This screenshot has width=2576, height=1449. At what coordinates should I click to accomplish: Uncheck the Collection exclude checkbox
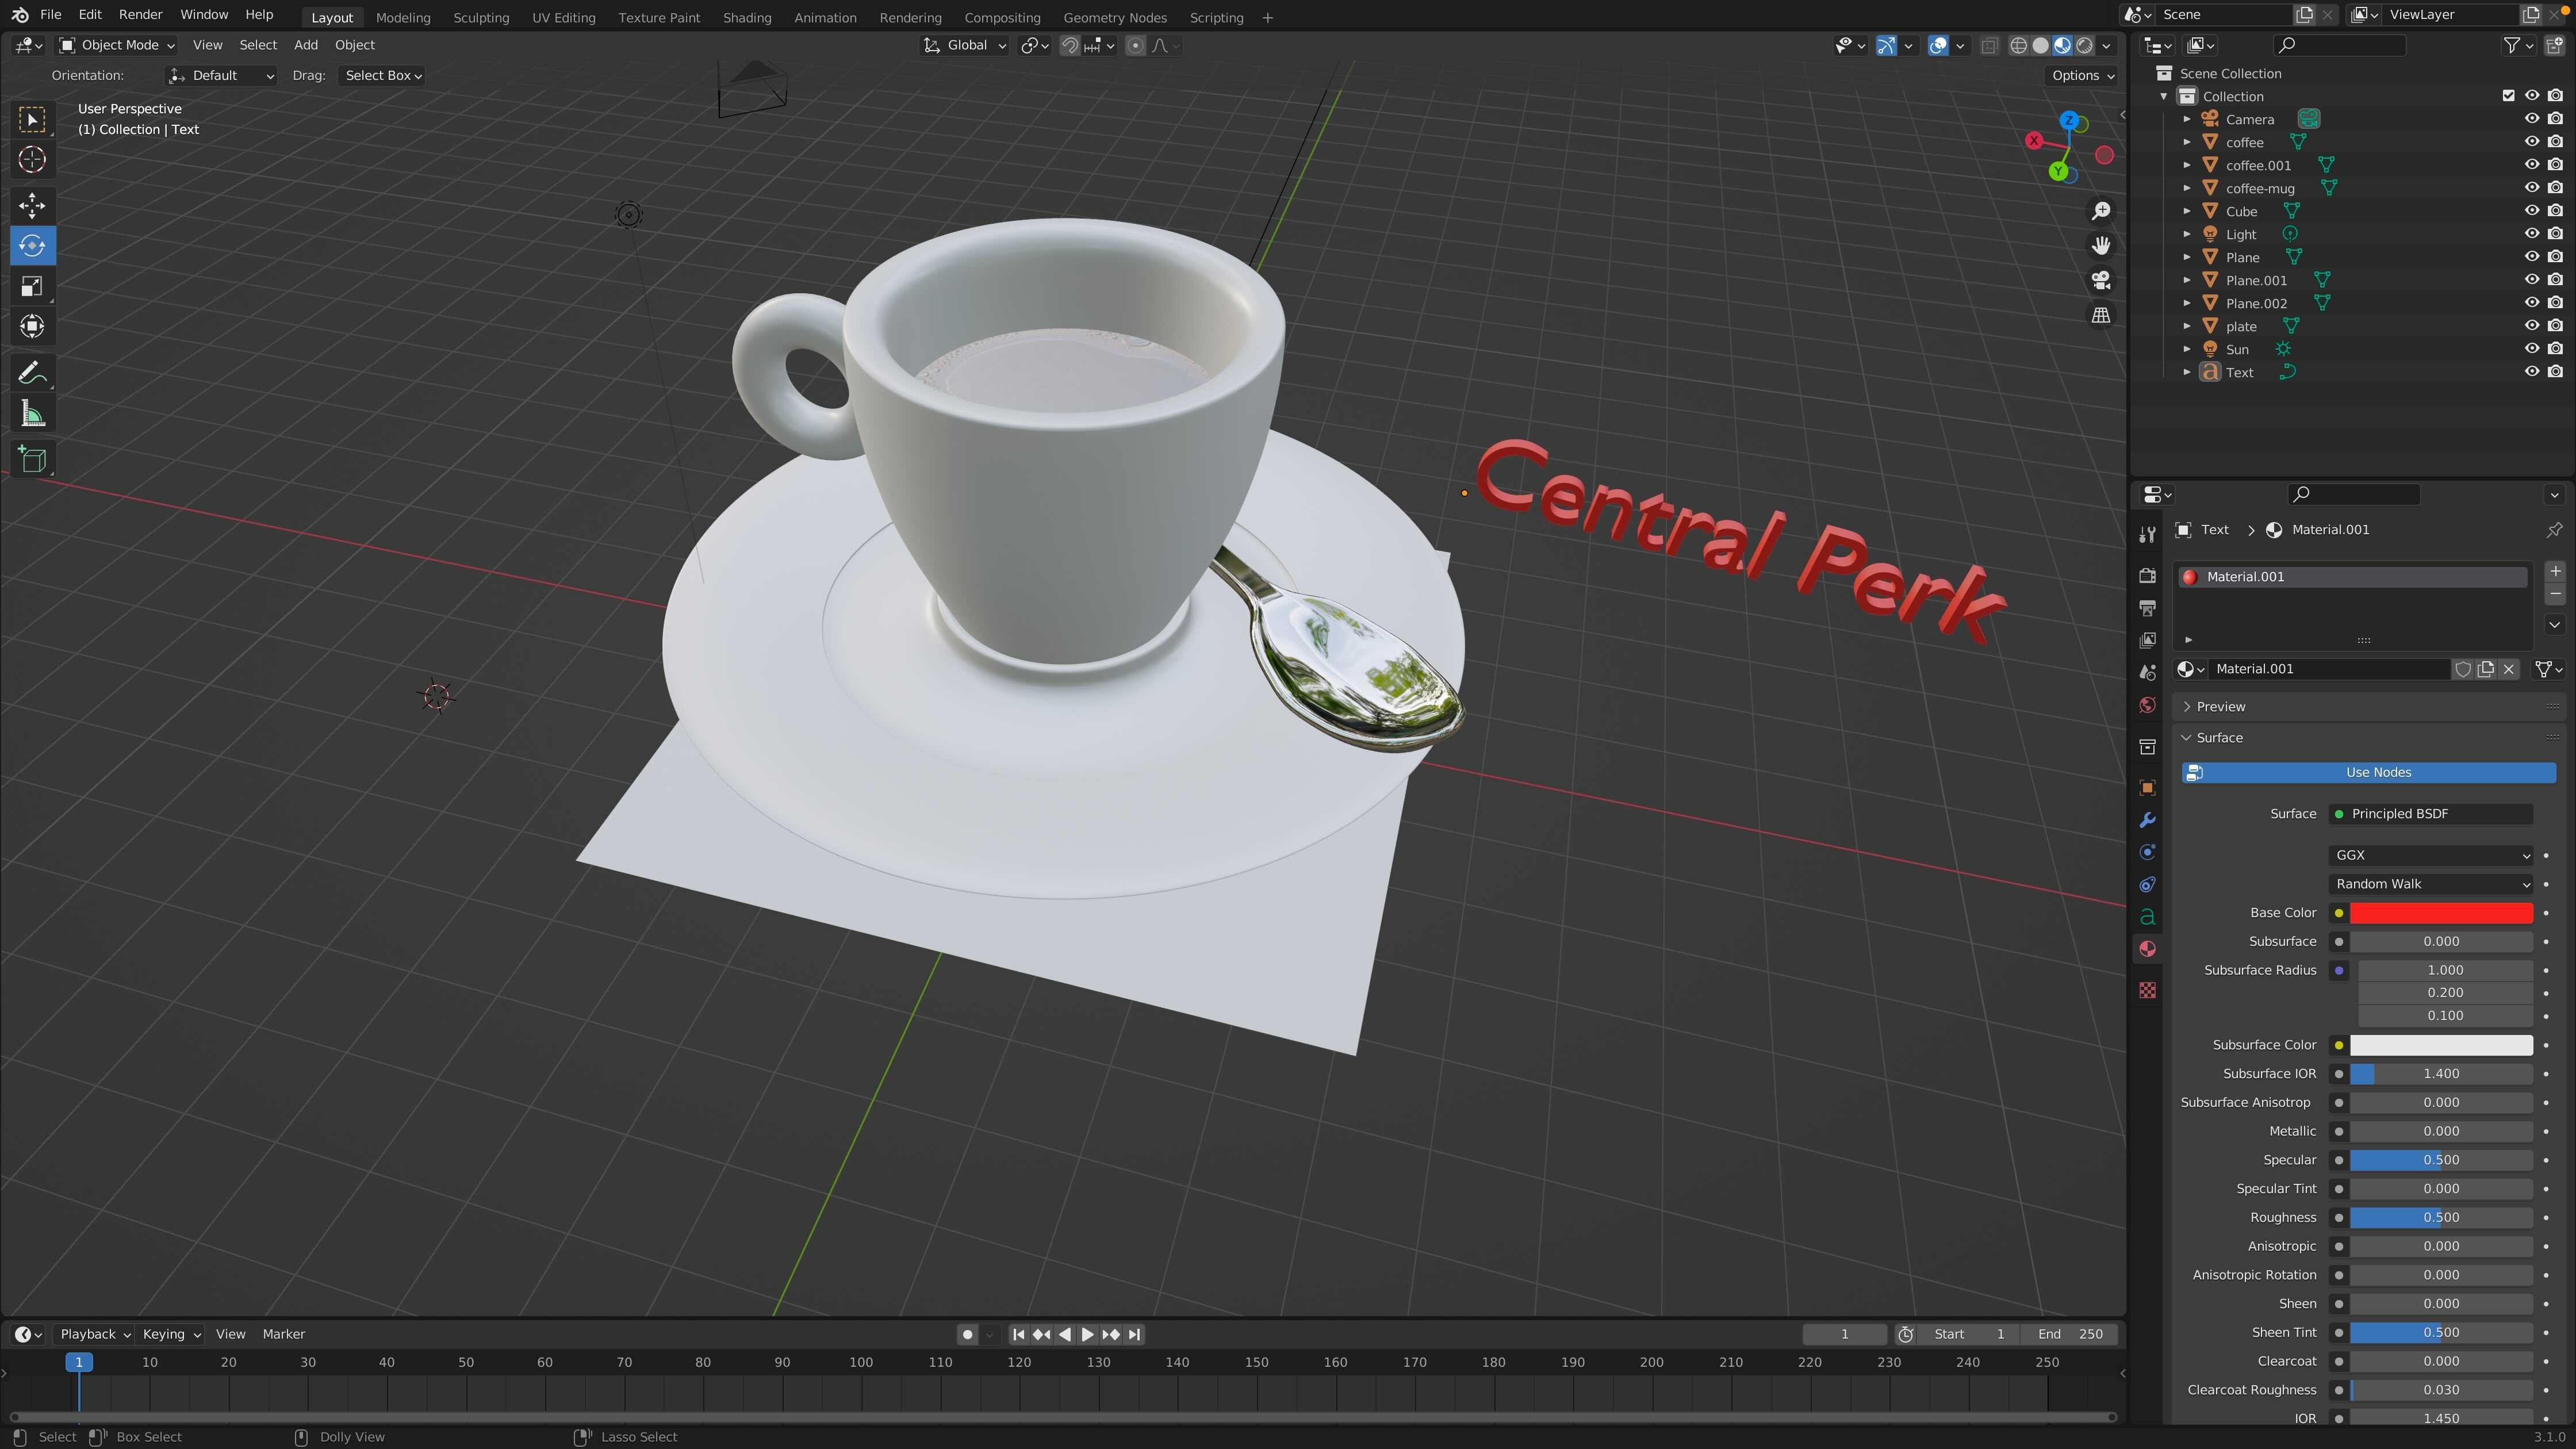2508,96
